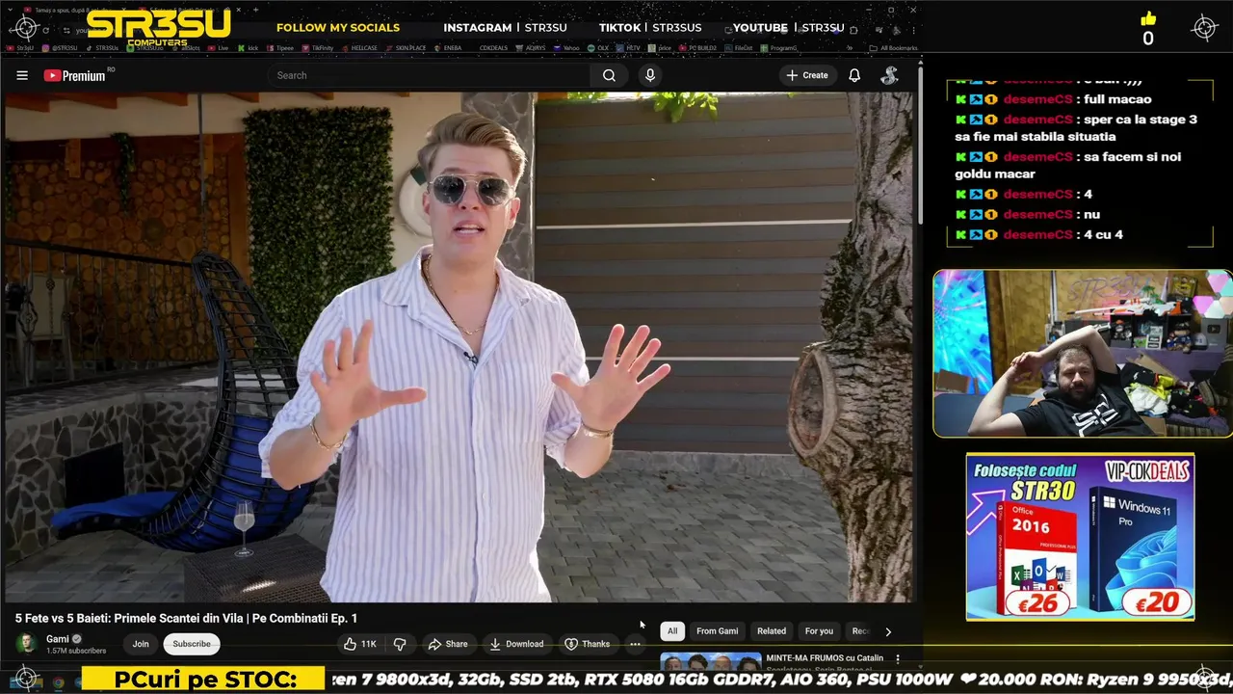Open All Bookmarks folder
1233x694 pixels.
[x=893, y=47]
